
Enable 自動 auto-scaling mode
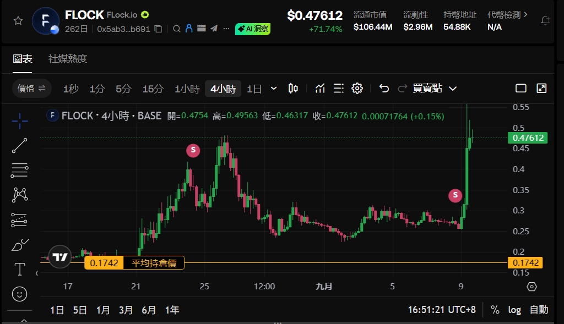[x=538, y=310]
